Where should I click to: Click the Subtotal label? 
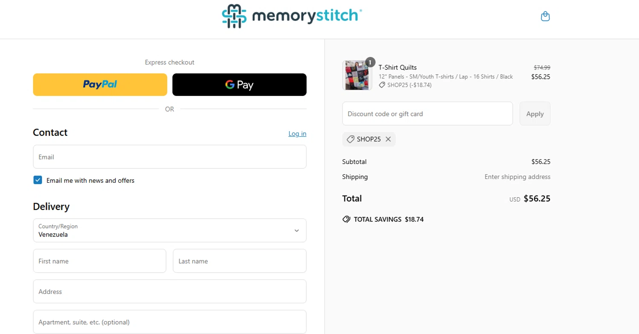pyautogui.click(x=354, y=162)
